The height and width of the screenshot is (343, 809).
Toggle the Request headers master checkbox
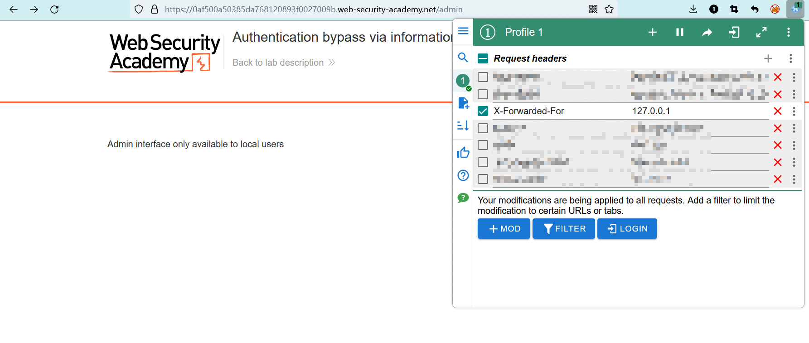coord(483,58)
